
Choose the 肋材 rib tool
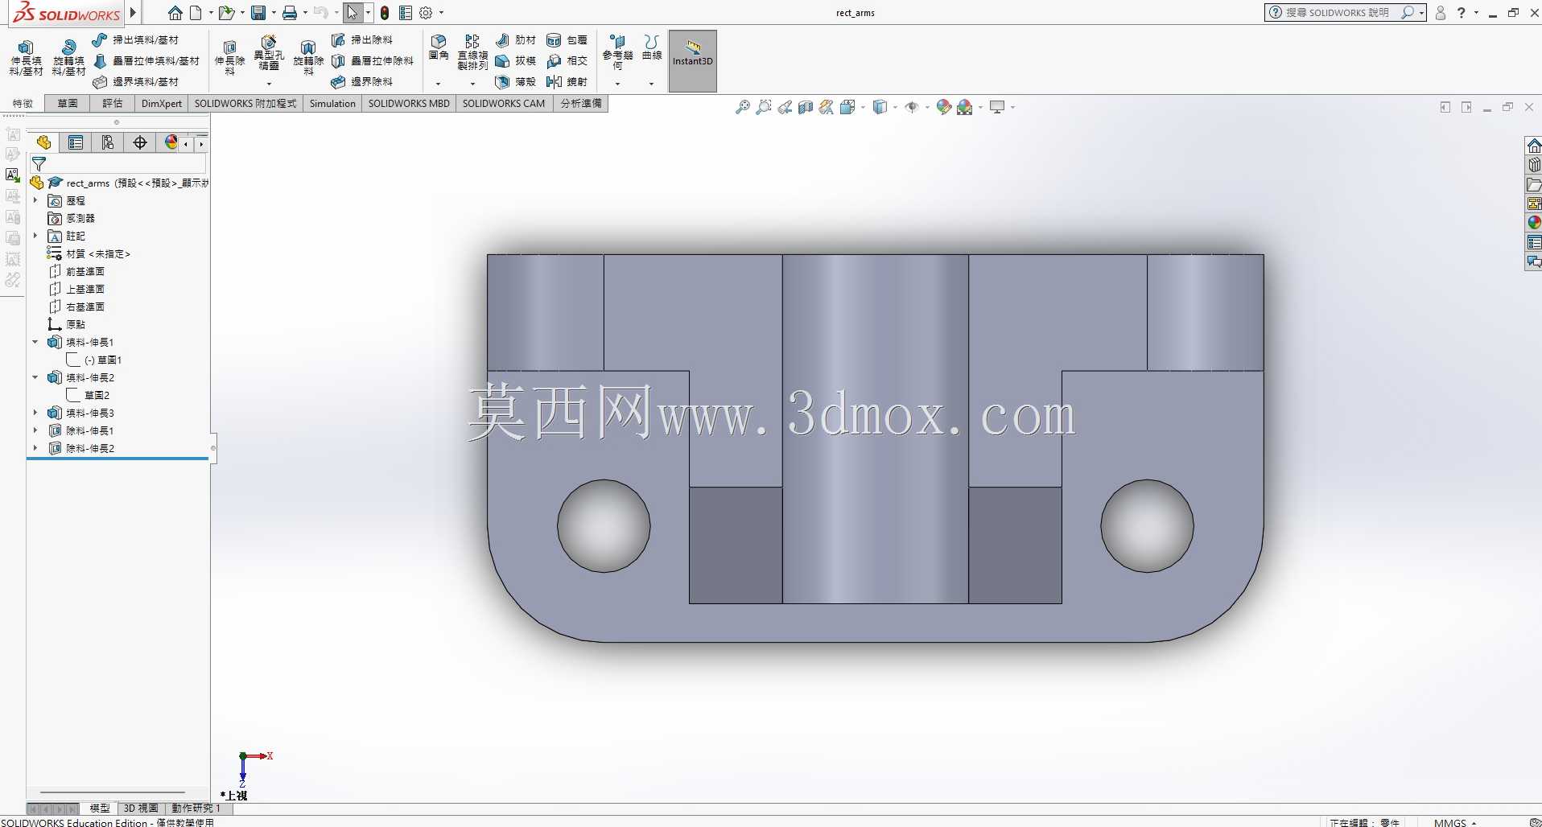click(x=516, y=40)
